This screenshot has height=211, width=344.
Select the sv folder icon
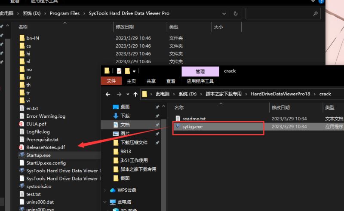pos(22,77)
